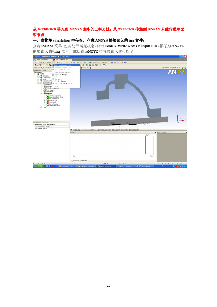Screen dimensions: 217x307
Task: Select Equivalent Stress result item
Action: point(54,99)
